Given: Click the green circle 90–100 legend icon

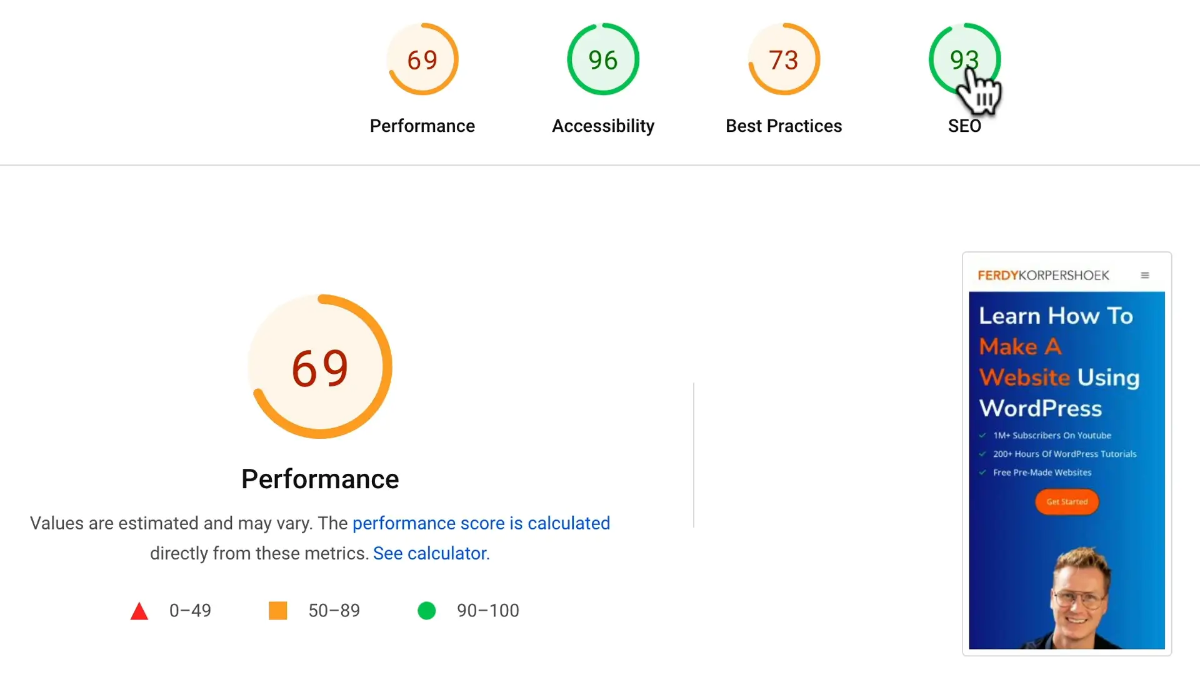Looking at the screenshot, I should (x=427, y=611).
